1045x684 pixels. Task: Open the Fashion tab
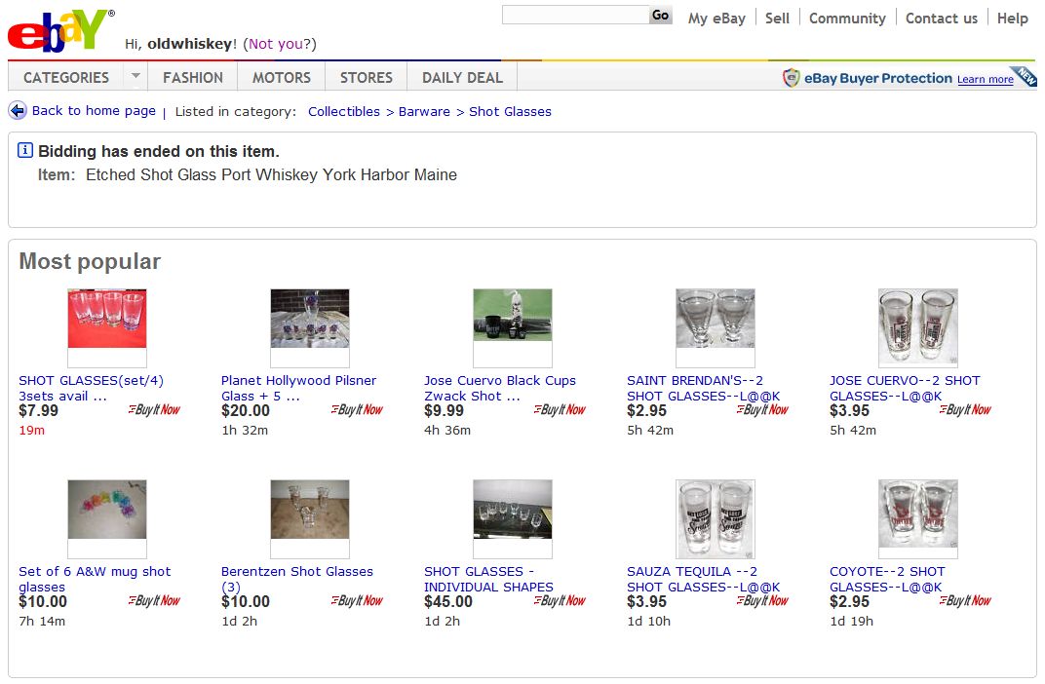193,77
